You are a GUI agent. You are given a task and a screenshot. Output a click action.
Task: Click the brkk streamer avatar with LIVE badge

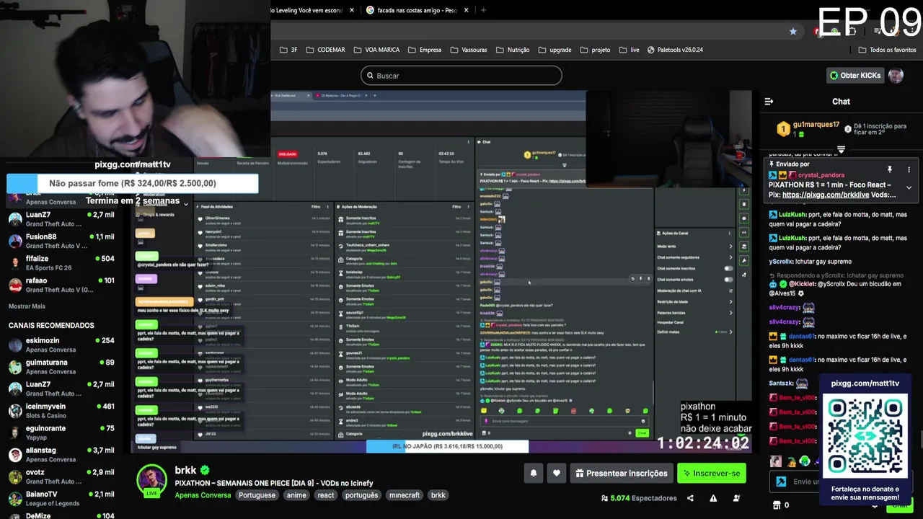click(x=151, y=481)
